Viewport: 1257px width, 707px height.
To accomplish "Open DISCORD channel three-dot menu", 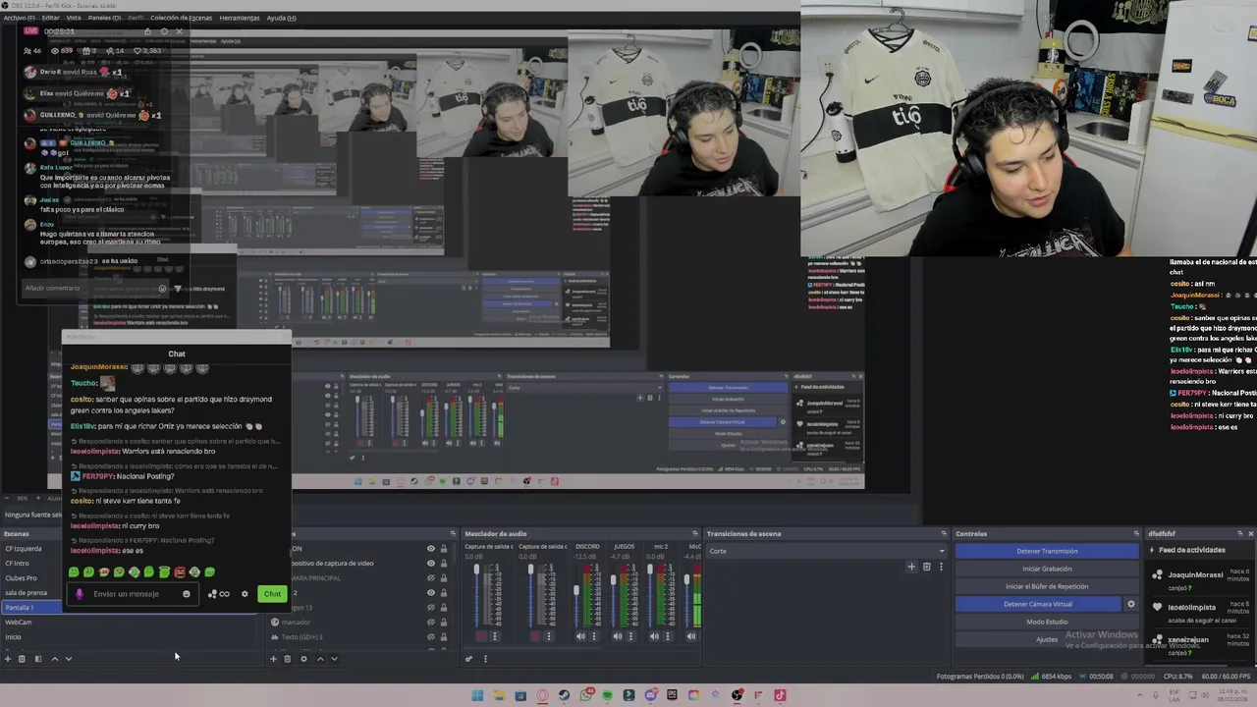I will click(594, 636).
